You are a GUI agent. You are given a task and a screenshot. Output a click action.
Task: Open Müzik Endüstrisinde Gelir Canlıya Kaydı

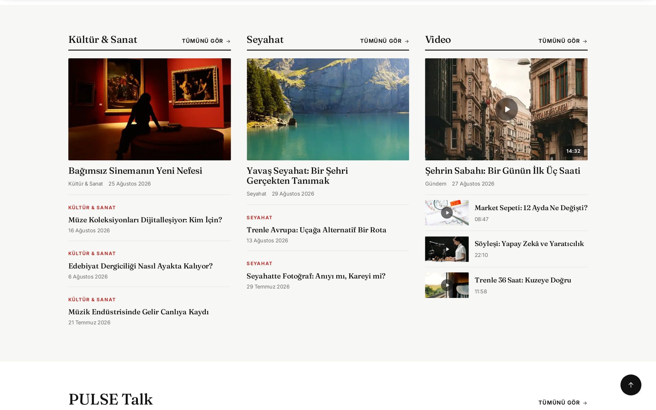(138, 312)
